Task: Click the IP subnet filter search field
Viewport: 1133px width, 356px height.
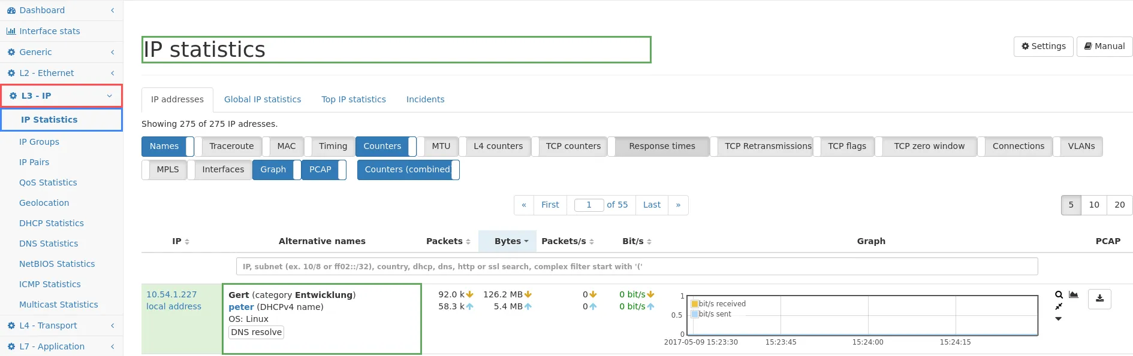Action: pyautogui.click(x=637, y=267)
